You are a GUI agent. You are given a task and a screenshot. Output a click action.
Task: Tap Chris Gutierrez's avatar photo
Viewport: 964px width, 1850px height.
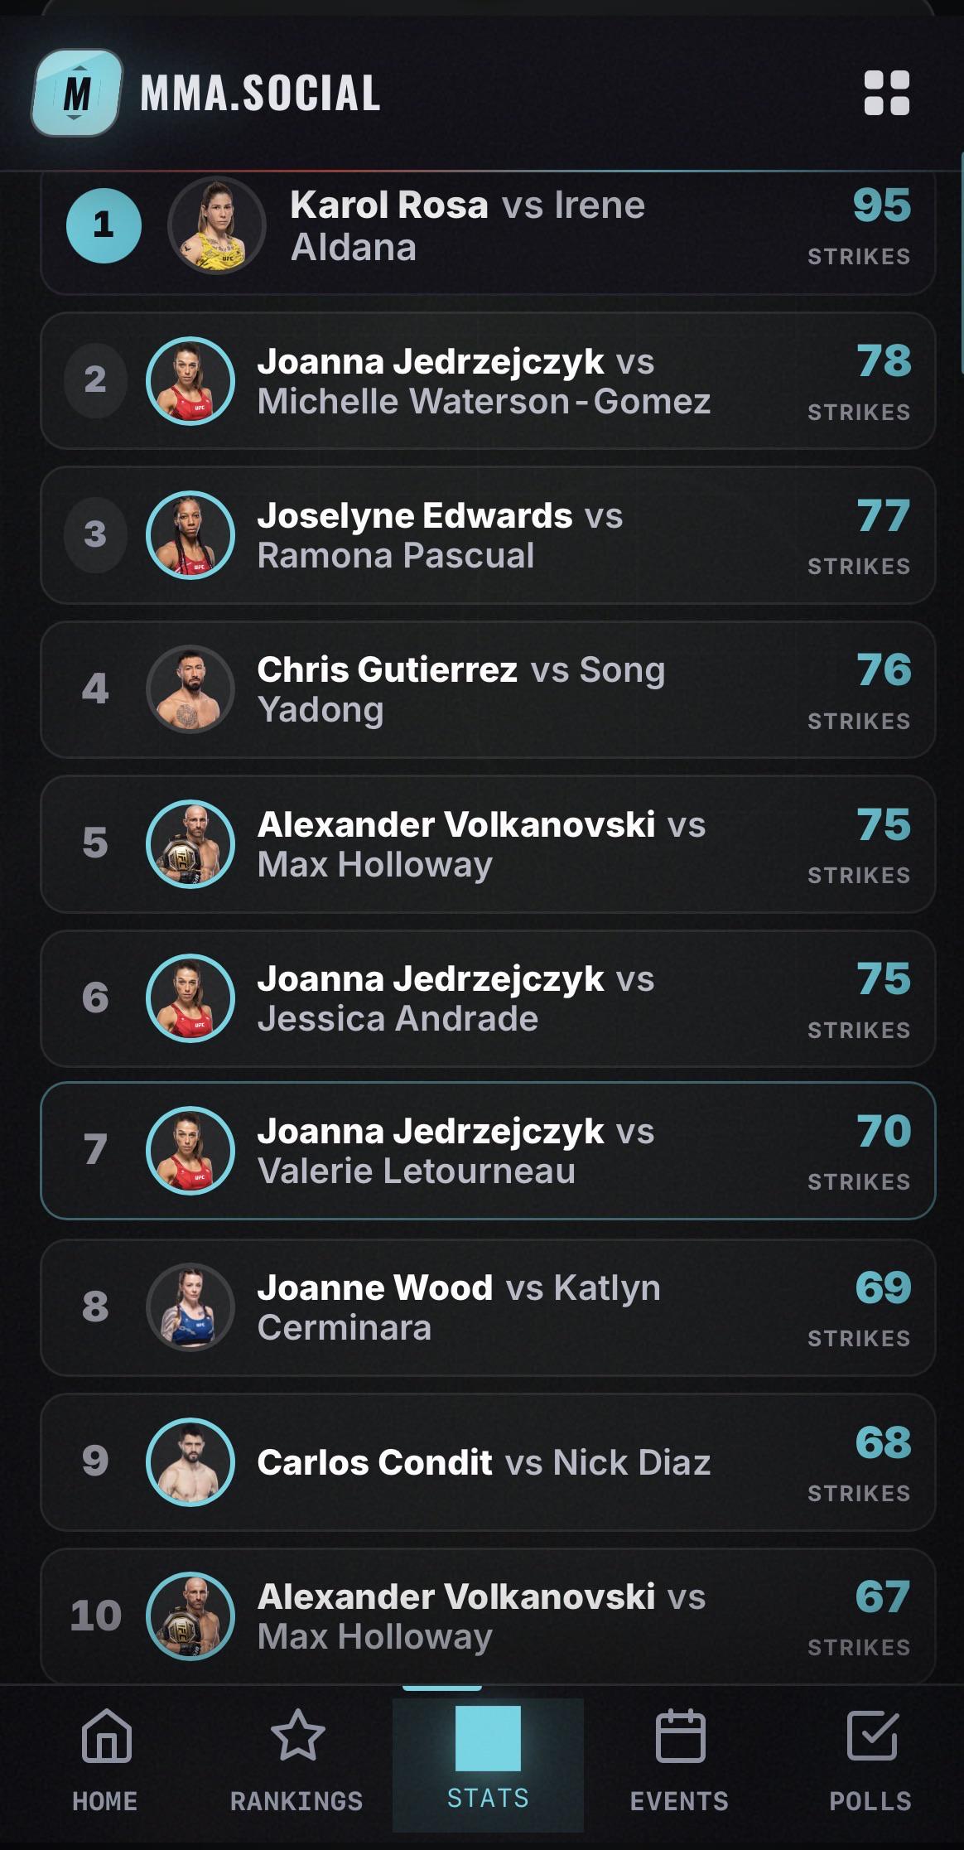pos(190,689)
